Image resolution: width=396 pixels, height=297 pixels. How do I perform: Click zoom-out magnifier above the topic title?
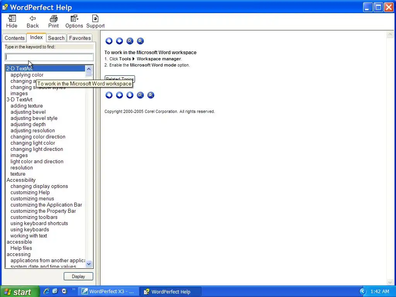coord(140,41)
